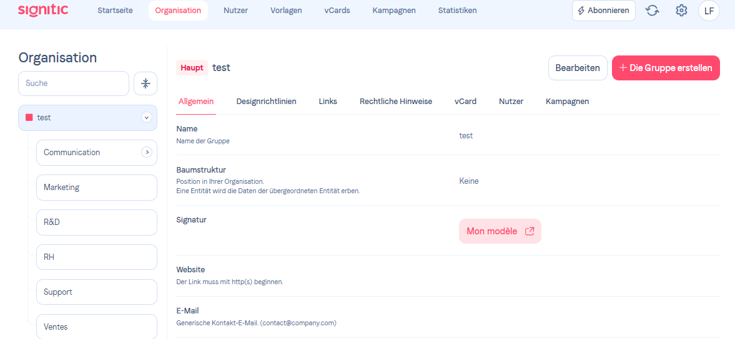Click the Keine value for Baumstruktur
This screenshot has height=339, width=735.
point(469,181)
